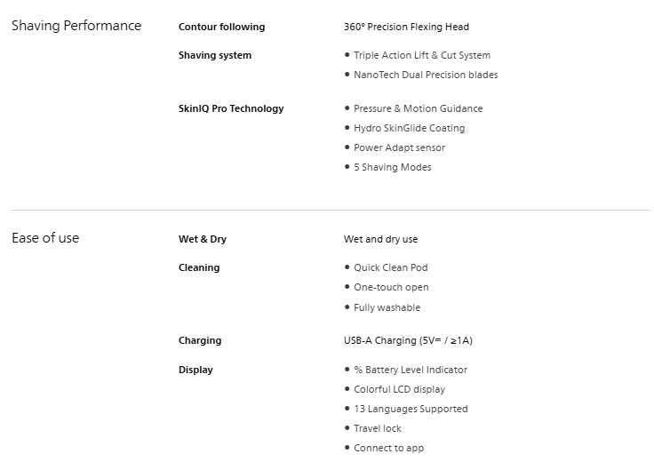The width and height of the screenshot is (654, 462).
Task: Select % Battery Level Indicator item
Action: [x=410, y=370]
